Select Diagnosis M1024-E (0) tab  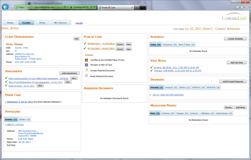pos(198,87)
